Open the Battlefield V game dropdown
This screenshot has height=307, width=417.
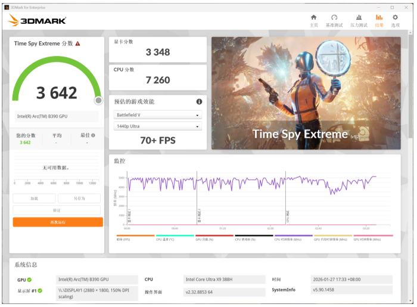click(158, 114)
